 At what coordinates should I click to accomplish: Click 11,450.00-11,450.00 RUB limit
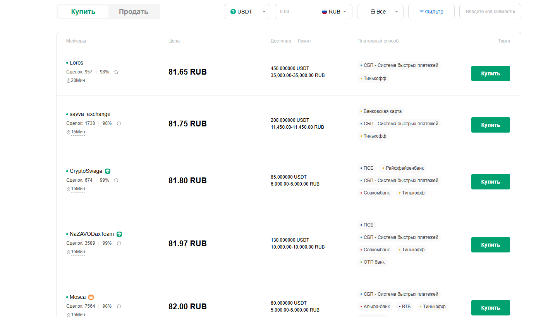(x=297, y=127)
